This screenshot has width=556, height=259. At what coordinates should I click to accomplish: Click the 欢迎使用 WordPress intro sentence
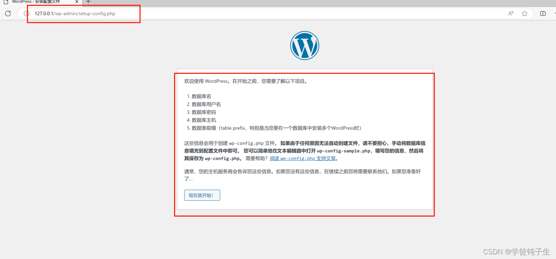coord(246,81)
